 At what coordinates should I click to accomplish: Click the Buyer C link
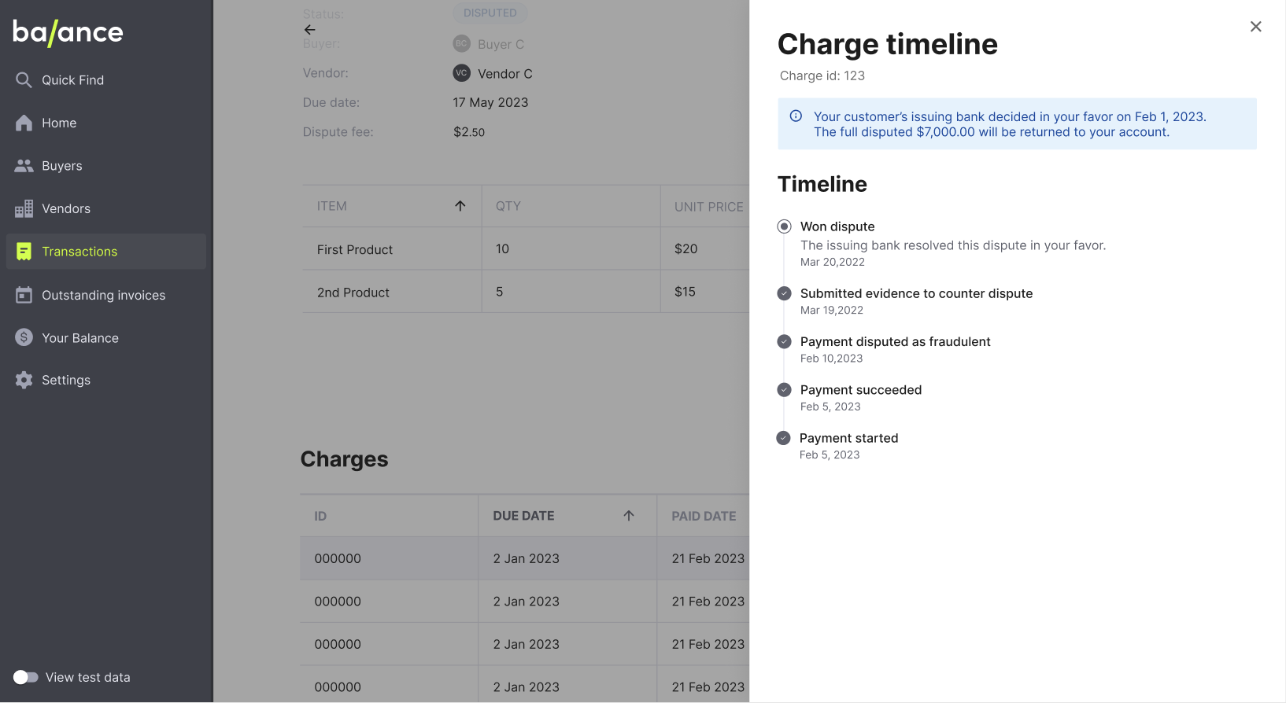coord(501,44)
